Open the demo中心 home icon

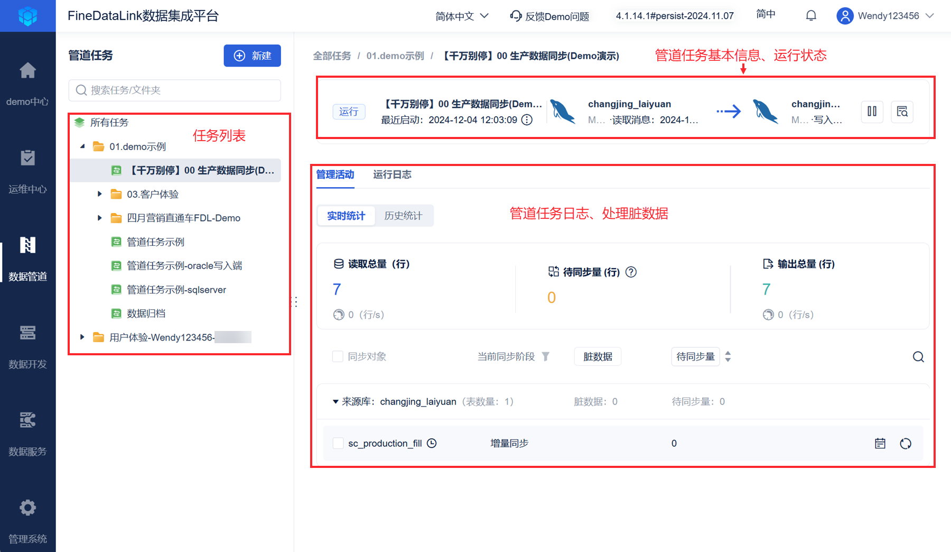click(27, 70)
